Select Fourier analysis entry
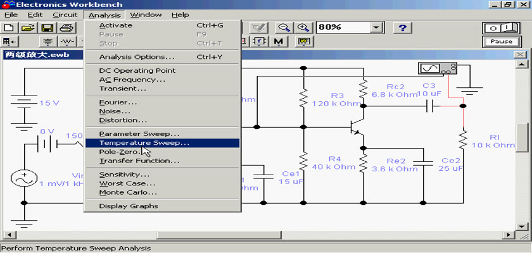532x253 pixels. [163, 102]
